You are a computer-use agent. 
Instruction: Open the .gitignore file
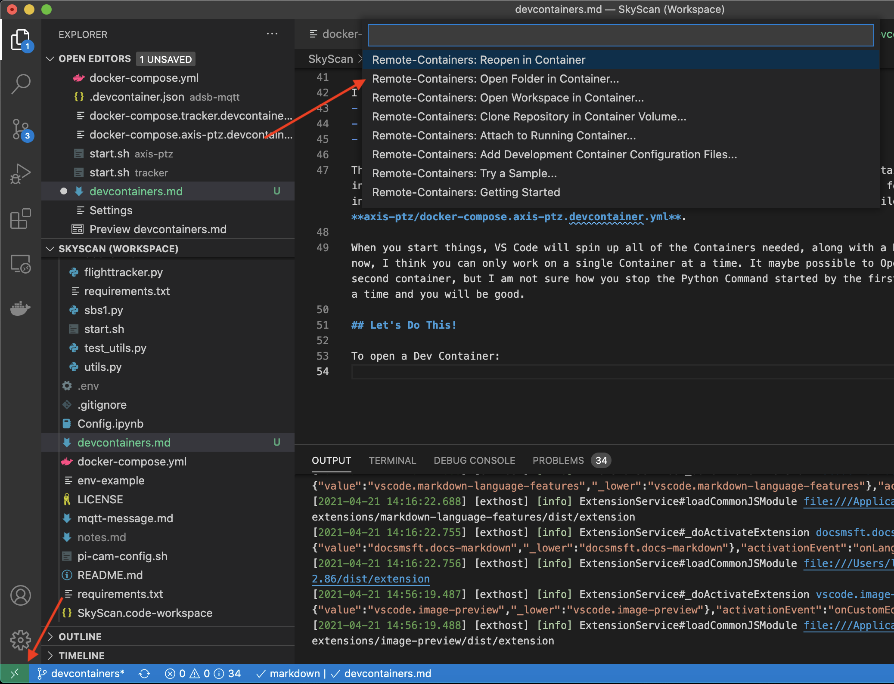click(x=168, y=405)
